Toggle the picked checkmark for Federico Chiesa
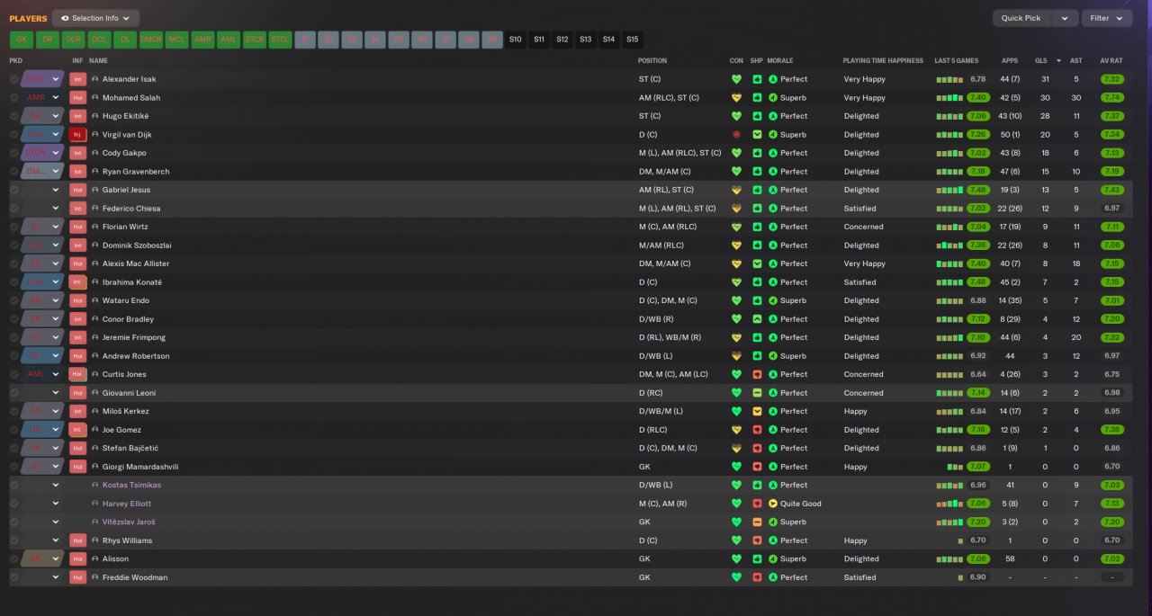 click(14, 209)
